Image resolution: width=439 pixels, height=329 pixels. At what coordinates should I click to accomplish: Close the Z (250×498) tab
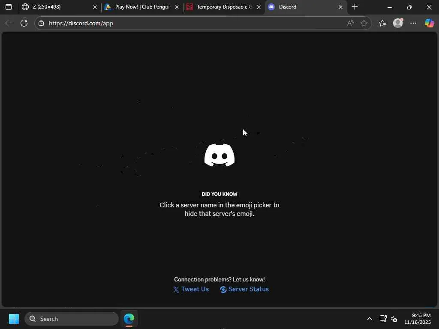tap(95, 7)
